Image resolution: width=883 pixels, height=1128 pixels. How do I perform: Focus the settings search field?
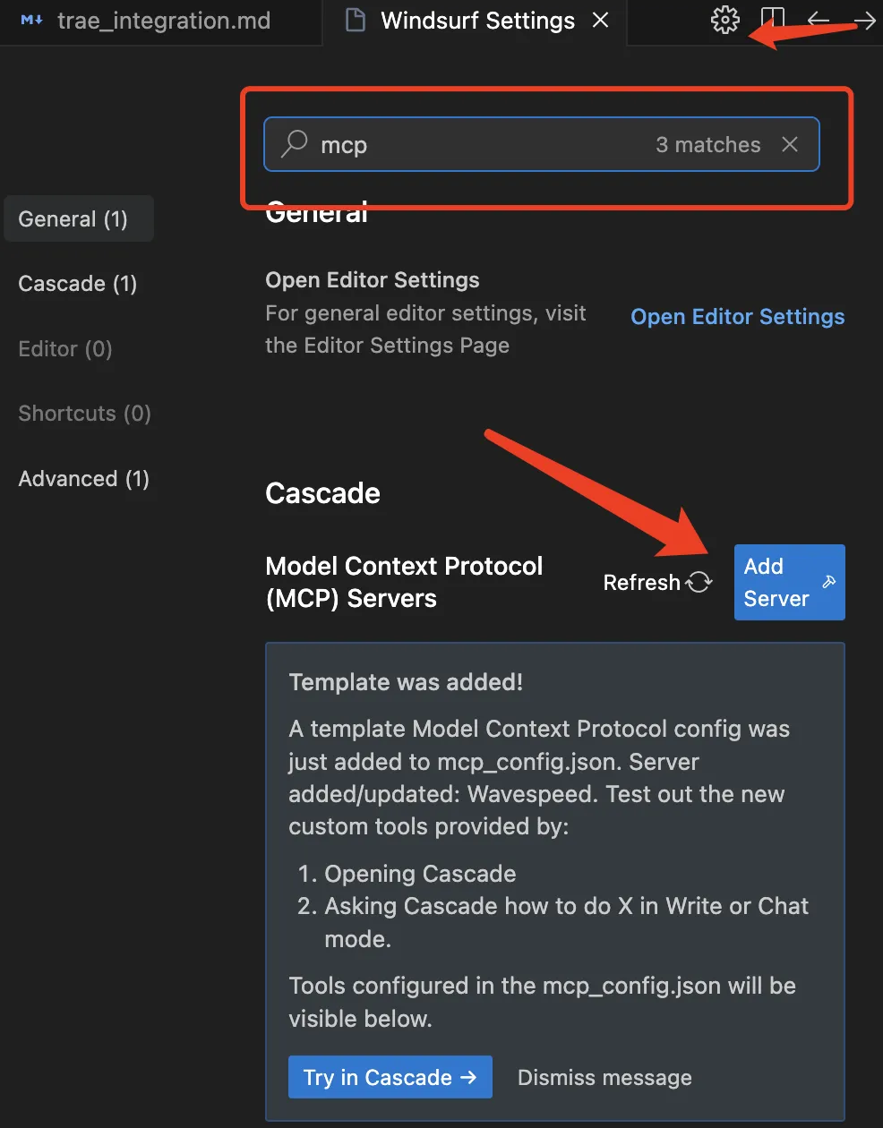[542, 144]
